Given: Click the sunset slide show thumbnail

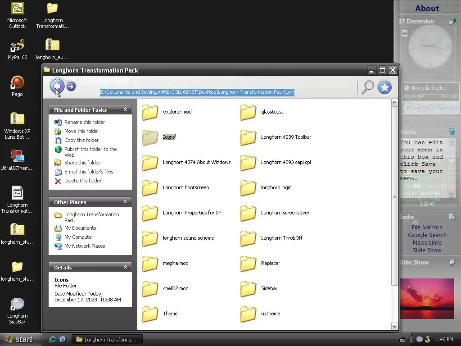Looking at the screenshot, I should [427, 299].
